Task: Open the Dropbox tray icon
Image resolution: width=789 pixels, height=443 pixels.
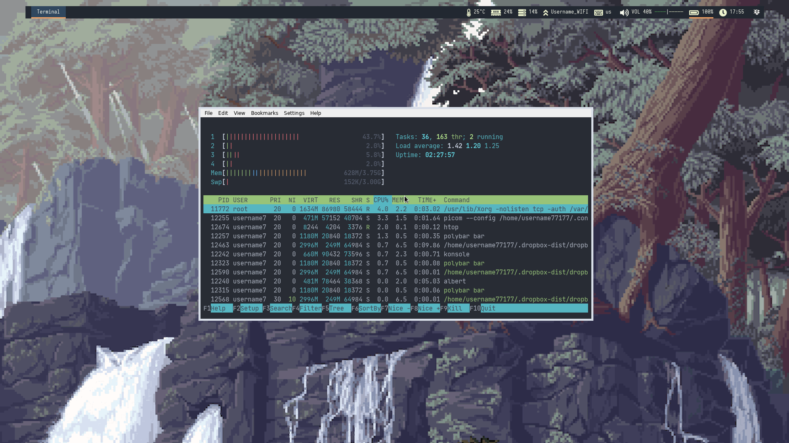Action: point(757,12)
